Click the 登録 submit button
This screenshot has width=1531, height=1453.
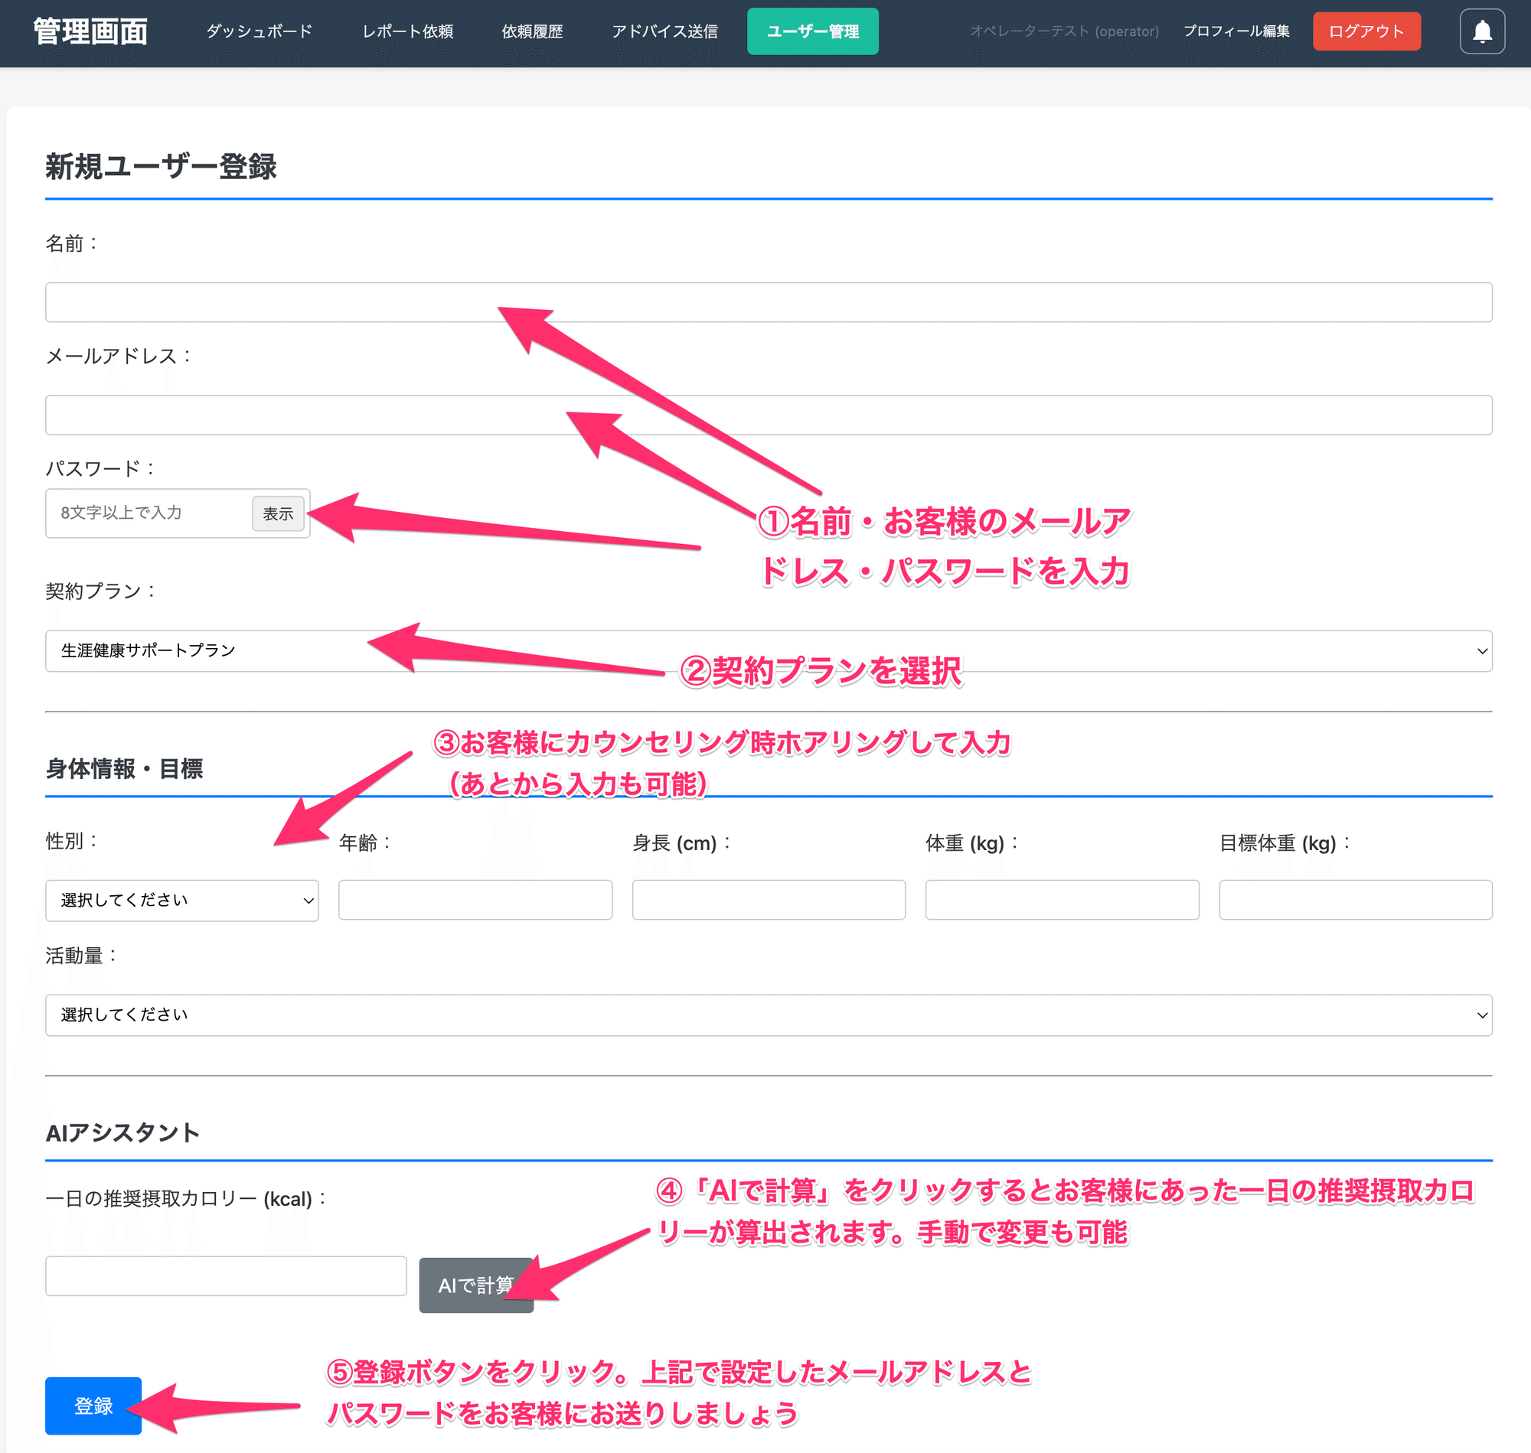pos(93,1406)
